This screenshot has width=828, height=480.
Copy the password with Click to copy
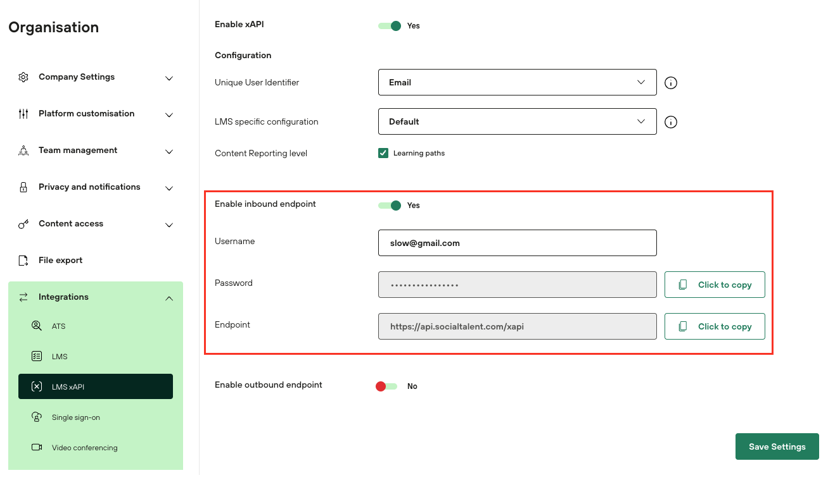(x=715, y=285)
